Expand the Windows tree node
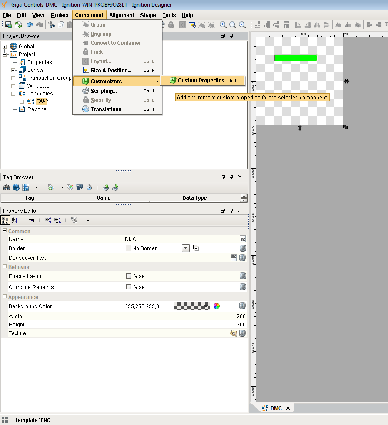Viewport: 388px width, 425px height. [13, 86]
